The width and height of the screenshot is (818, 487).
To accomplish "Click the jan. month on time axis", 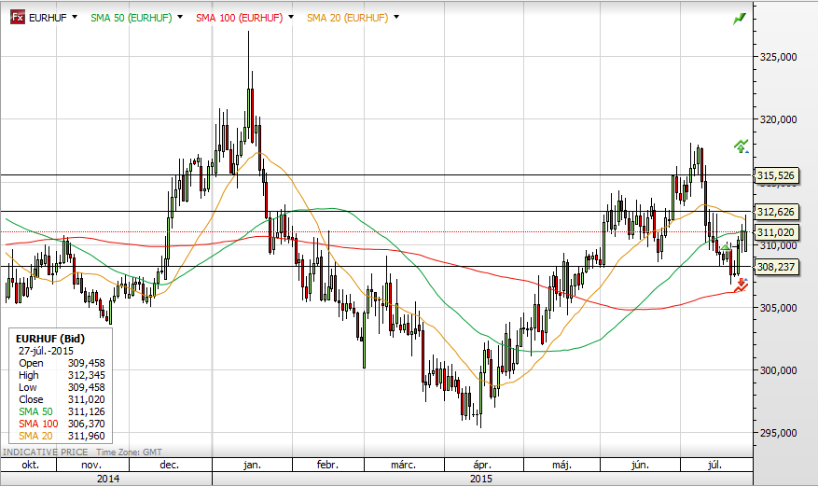I will [x=252, y=464].
